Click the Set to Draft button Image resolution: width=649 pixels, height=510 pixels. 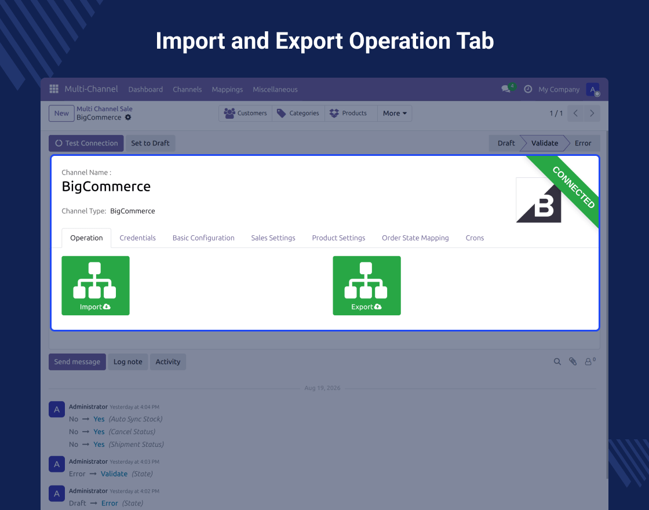tap(150, 143)
